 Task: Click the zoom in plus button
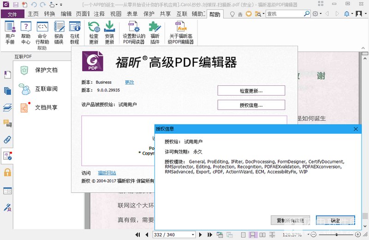(x=358, y=234)
